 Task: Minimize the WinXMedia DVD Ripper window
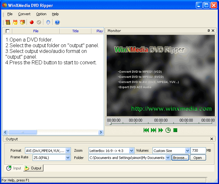[x=199, y=5]
